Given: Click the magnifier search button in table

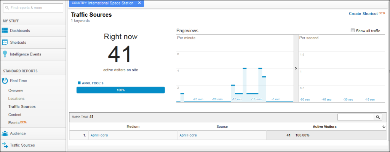Looking at the screenshot, I should click(377, 117).
